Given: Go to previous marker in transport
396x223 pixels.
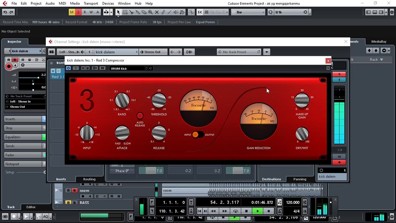Looking at the screenshot, I should click(200, 211).
